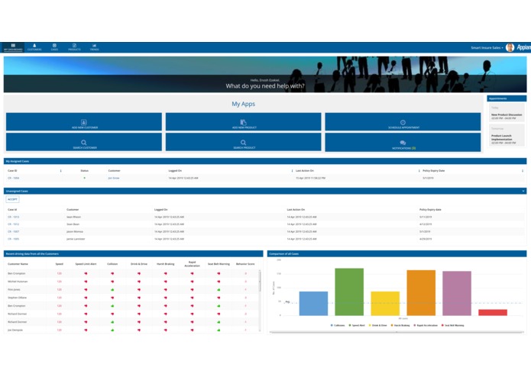The width and height of the screenshot is (531, 377).
Task: Click Stephen Dillane Drink & Drive thumbs-down
Action: (x=139, y=298)
